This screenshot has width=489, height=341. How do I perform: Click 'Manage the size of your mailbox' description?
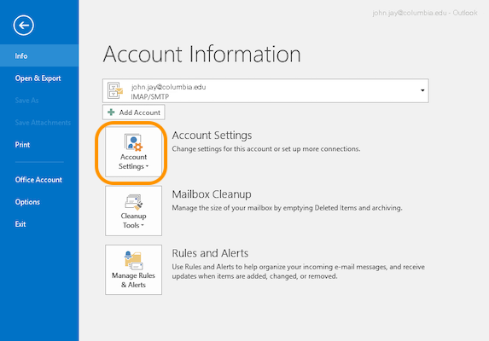coord(287,208)
